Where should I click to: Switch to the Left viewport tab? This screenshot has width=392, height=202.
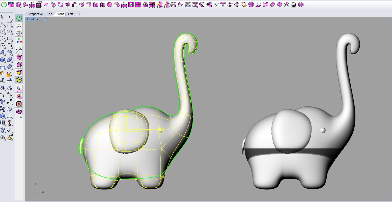tap(71, 14)
